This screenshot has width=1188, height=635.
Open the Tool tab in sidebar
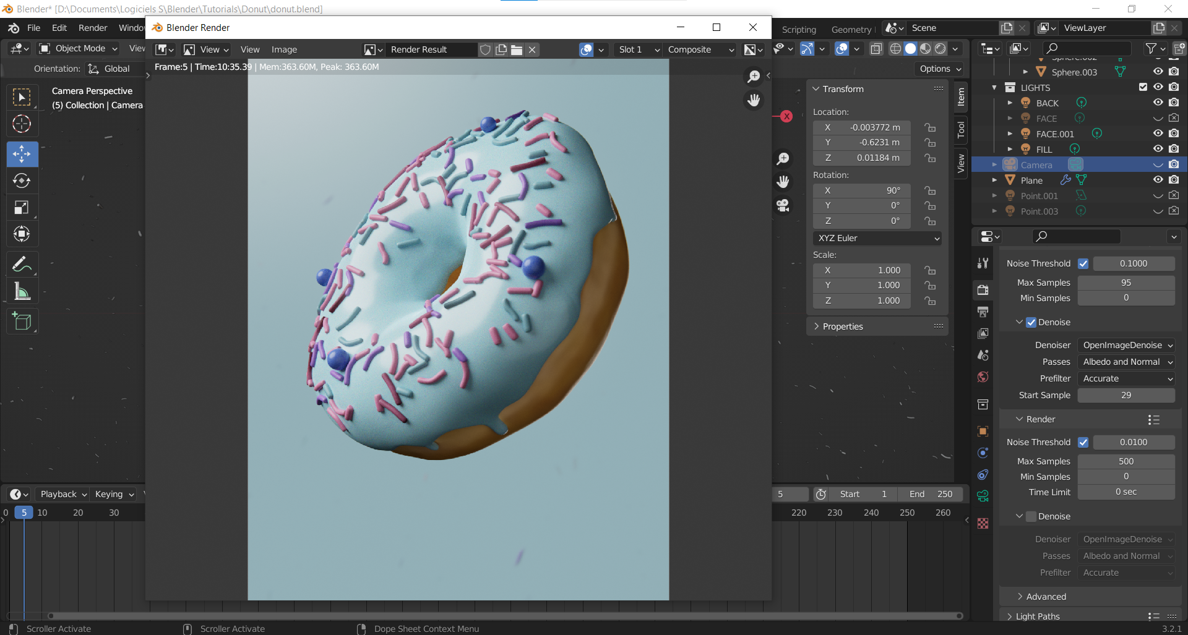961,129
